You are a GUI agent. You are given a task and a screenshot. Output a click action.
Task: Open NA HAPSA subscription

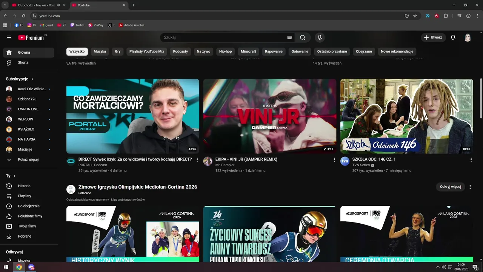[29, 139]
